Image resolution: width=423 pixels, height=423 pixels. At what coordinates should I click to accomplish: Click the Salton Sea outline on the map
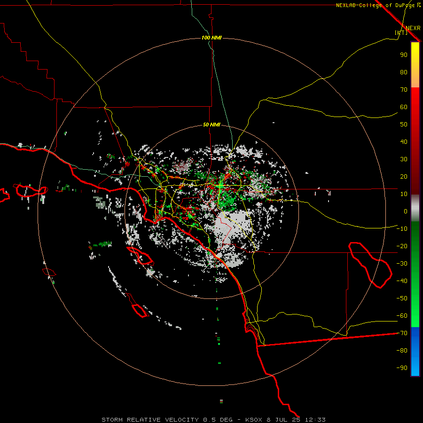pyautogui.click(x=370, y=265)
